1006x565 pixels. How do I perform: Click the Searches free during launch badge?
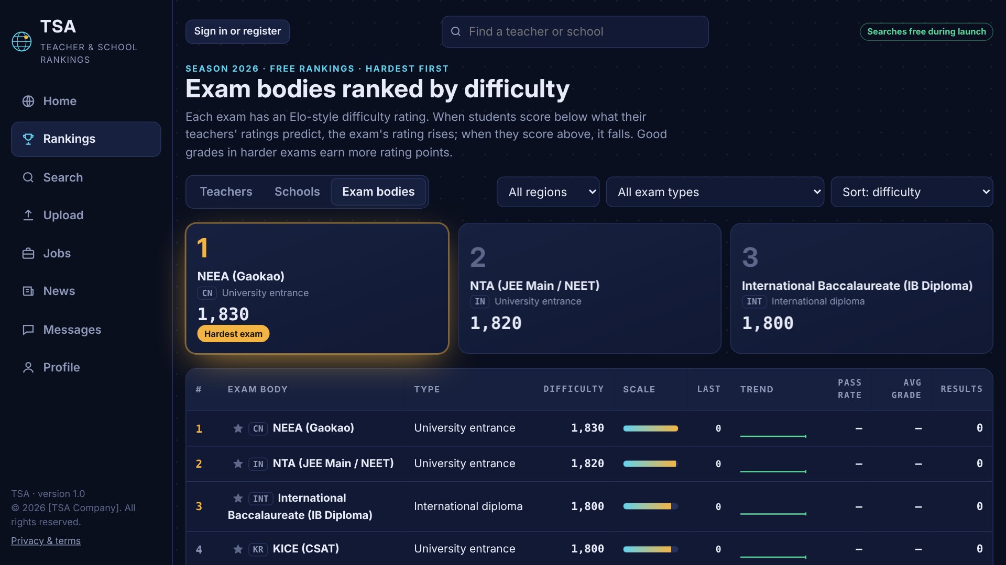pyautogui.click(x=926, y=31)
